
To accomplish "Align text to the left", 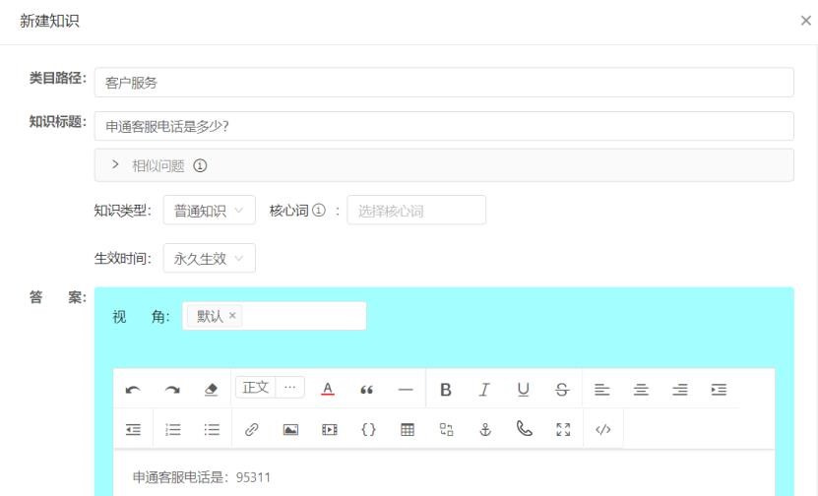I will pos(601,390).
